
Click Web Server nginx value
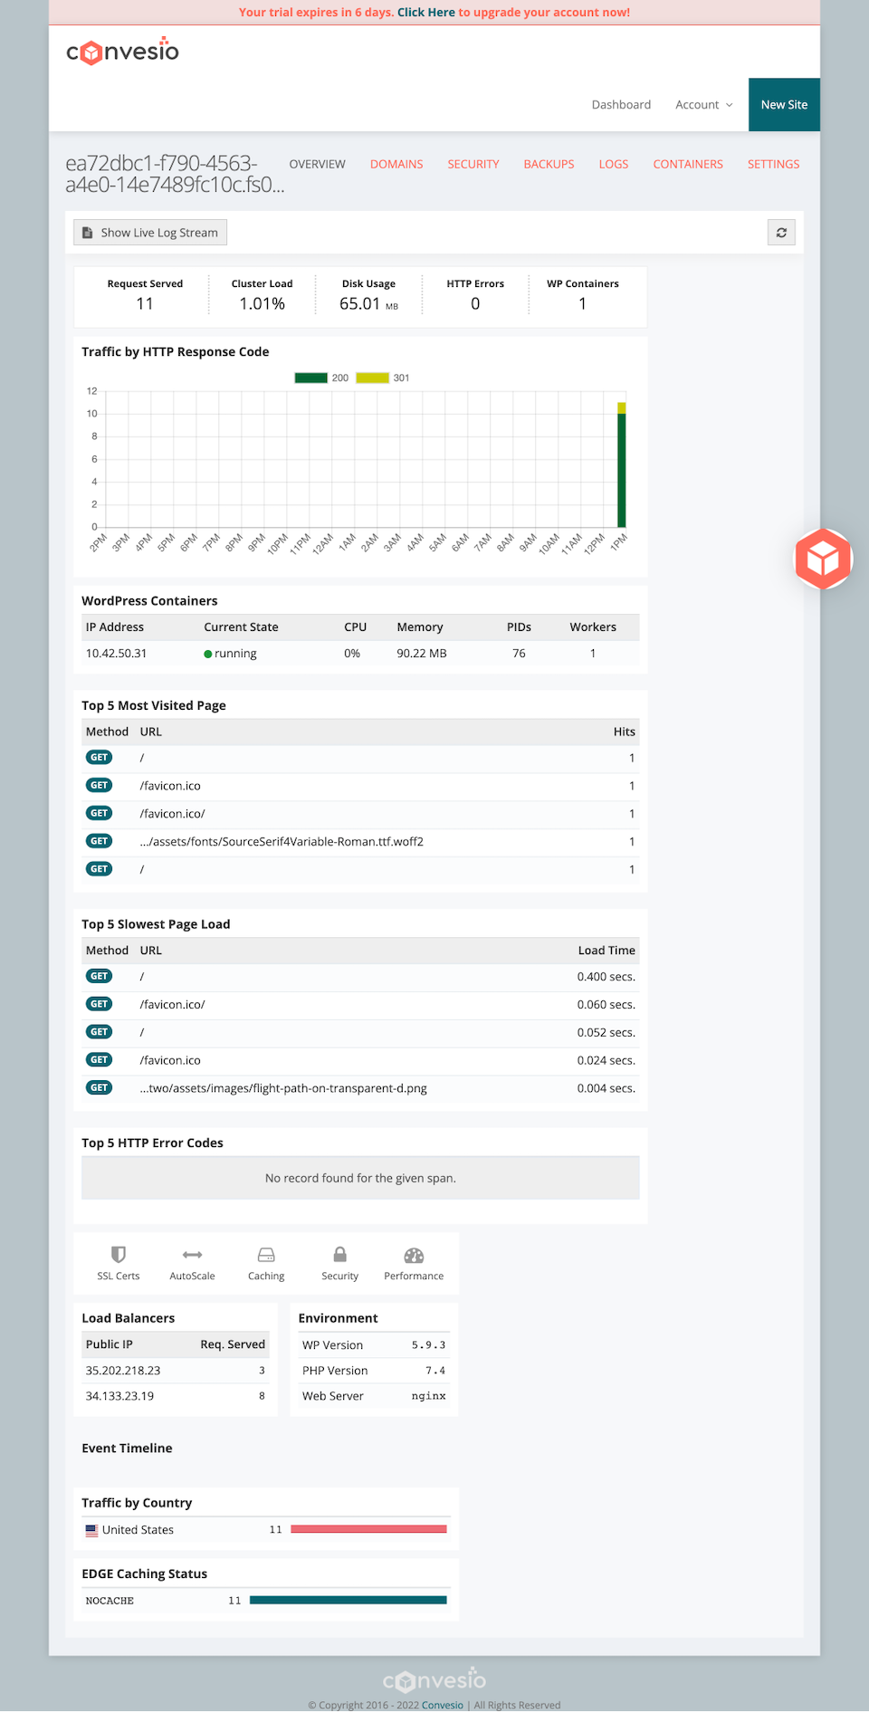click(x=428, y=1396)
